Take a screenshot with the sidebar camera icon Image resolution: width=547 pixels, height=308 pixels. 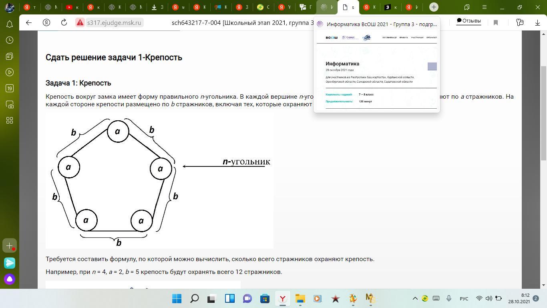pyautogui.click(x=10, y=104)
